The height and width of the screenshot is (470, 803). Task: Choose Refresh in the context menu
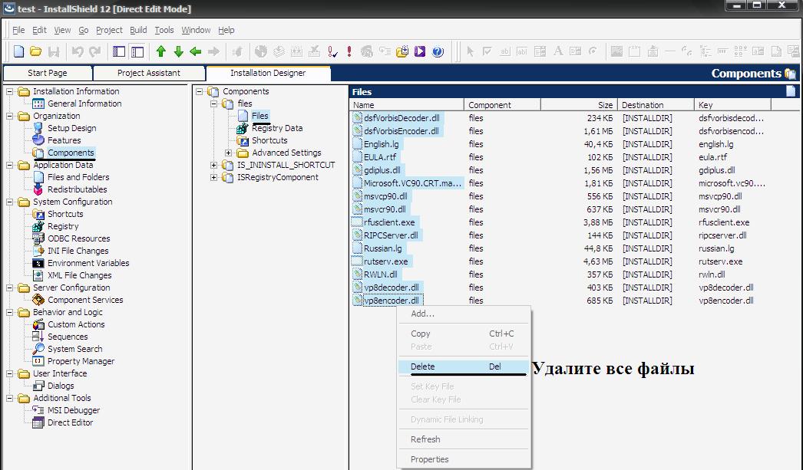464,439
